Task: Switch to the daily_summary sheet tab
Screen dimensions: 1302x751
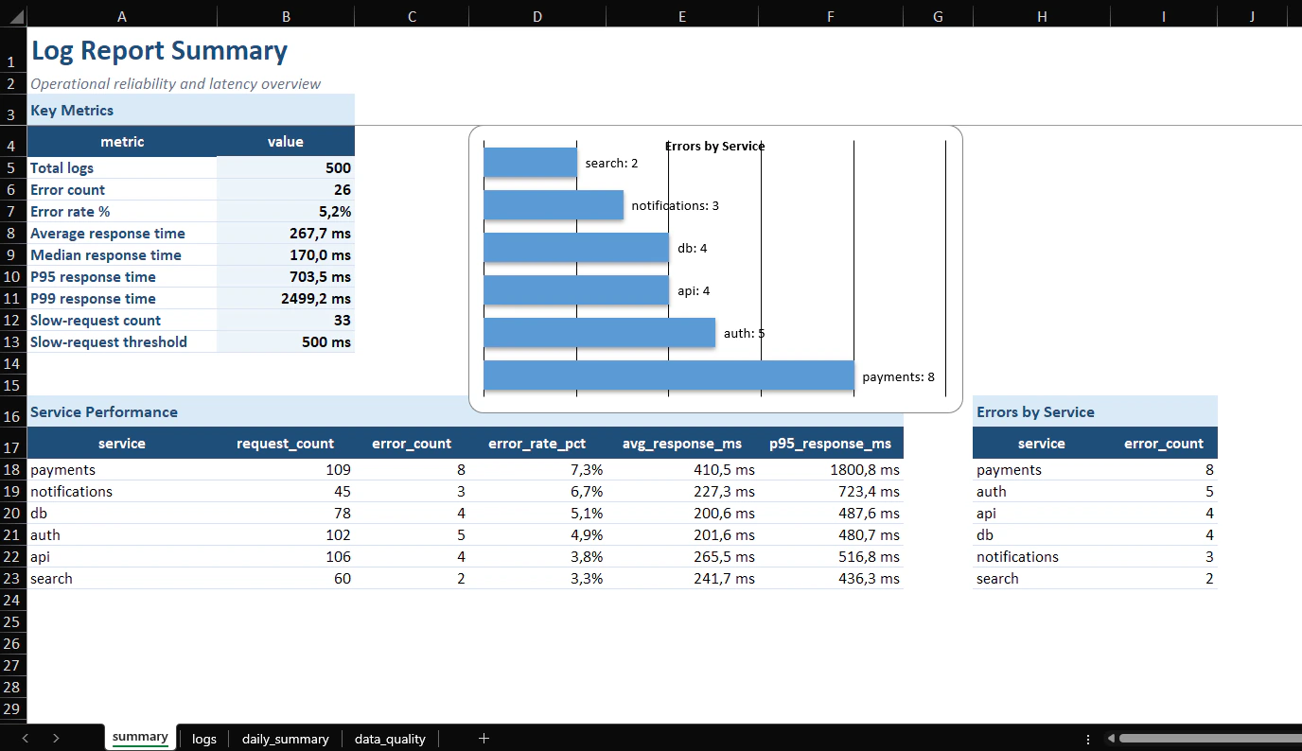Action: pos(286,739)
